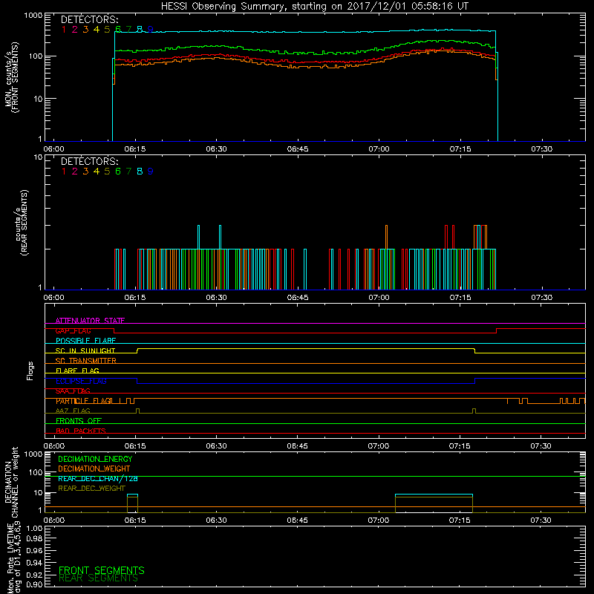Select orange detector 3 in front segments legend
Image resolution: width=594 pixels, height=594 pixels.
(85, 30)
